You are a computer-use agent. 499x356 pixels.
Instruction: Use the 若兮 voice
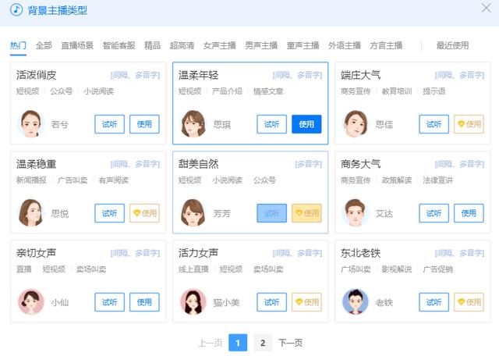(144, 124)
